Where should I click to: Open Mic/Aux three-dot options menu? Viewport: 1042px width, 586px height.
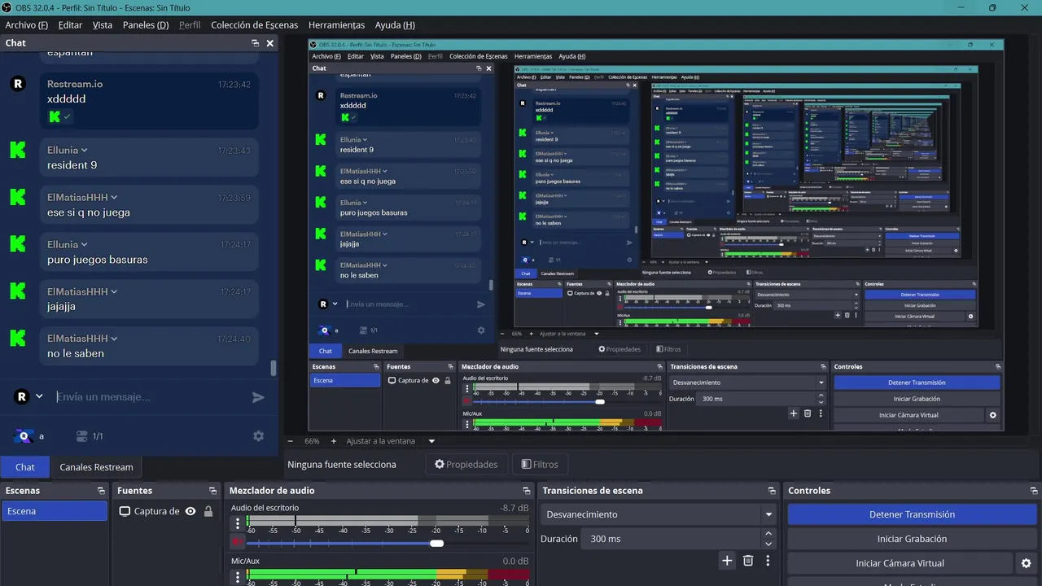point(238,577)
